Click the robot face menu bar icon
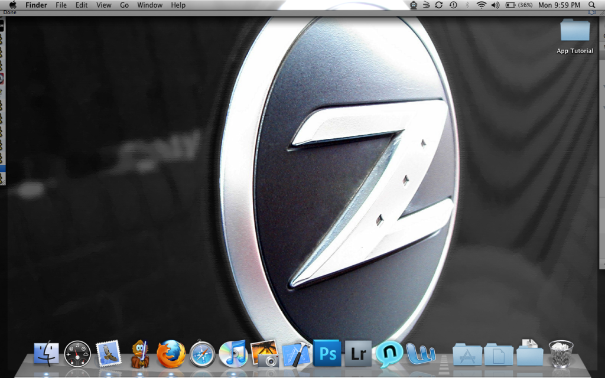The height and width of the screenshot is (378, 605). pos(414,5)
